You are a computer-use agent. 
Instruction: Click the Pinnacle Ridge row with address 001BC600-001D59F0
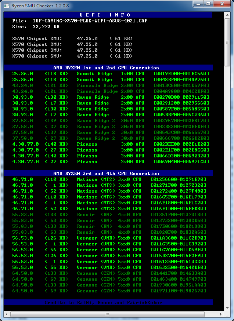coord(111,85)
